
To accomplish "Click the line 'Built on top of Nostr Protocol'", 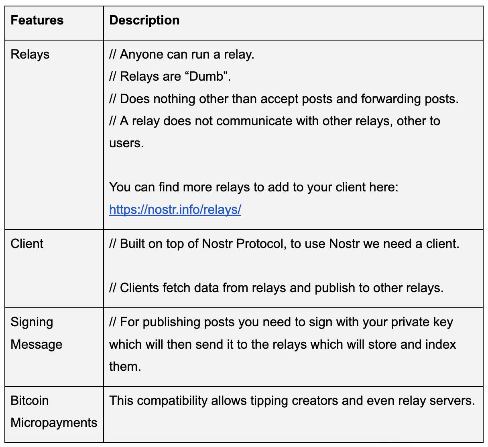I will click(x=284, y=244).
